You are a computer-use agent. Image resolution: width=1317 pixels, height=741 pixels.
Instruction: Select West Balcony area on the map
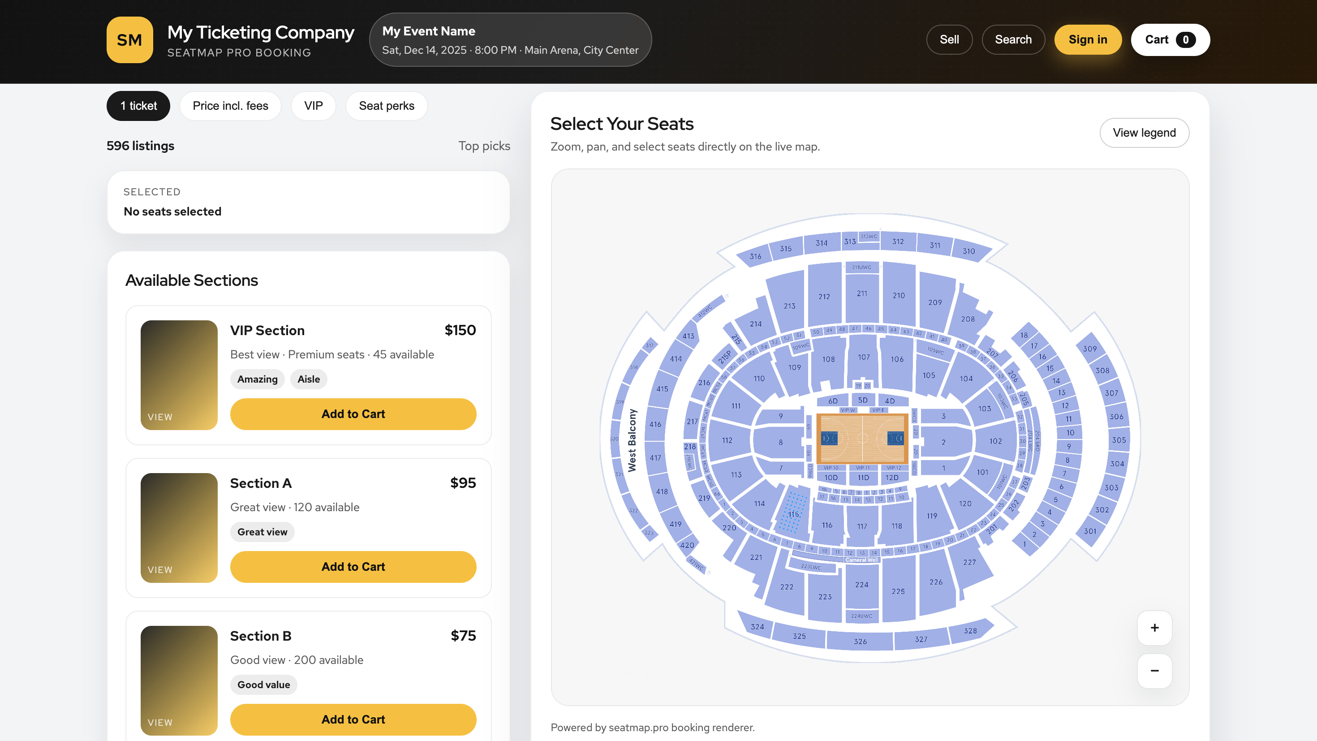[632, 440]
